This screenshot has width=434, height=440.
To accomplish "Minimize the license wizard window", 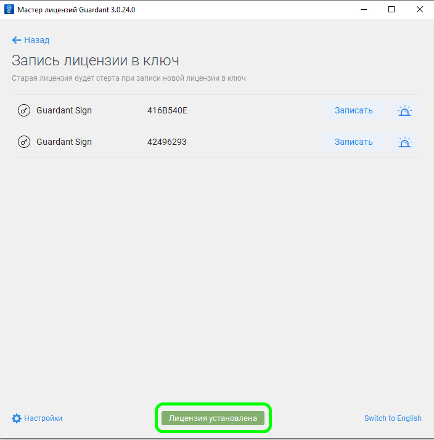I will 364,9.
